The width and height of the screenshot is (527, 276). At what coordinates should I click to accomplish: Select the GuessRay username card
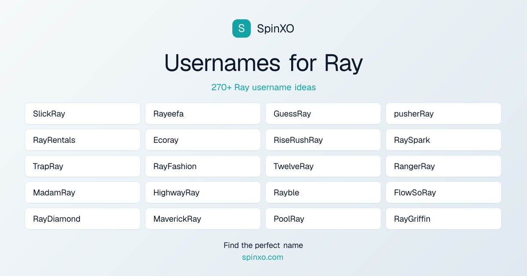point(323,113)
